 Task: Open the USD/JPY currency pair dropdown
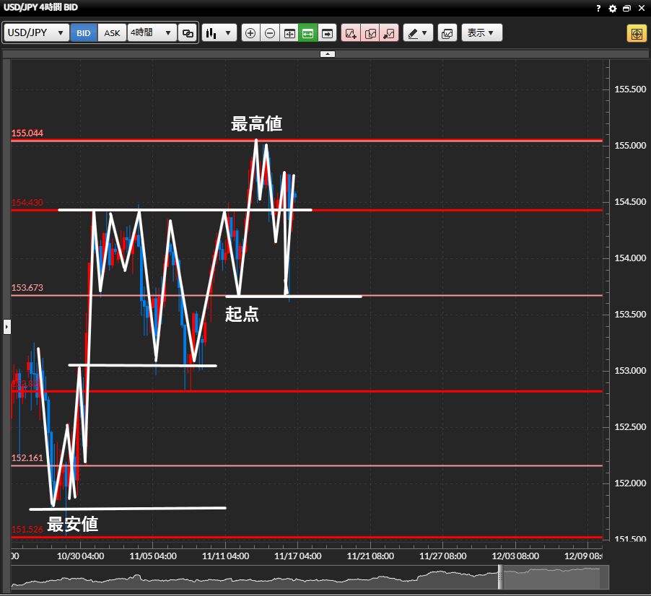(37, 33)
